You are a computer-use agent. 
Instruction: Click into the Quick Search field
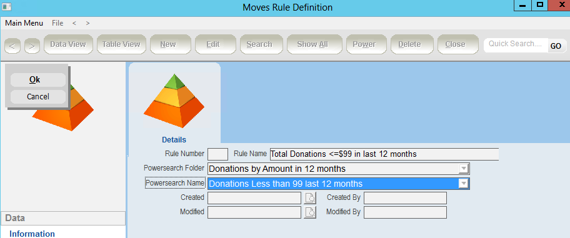click(x=516, y=45)
